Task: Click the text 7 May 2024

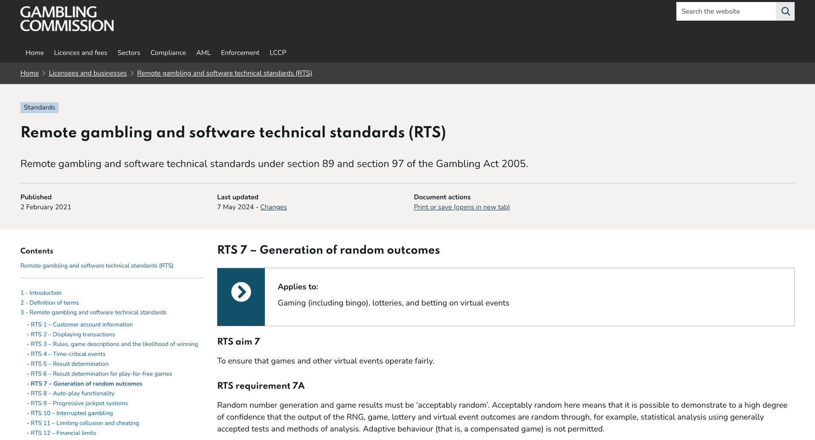Action: click(x=235, y=207)
